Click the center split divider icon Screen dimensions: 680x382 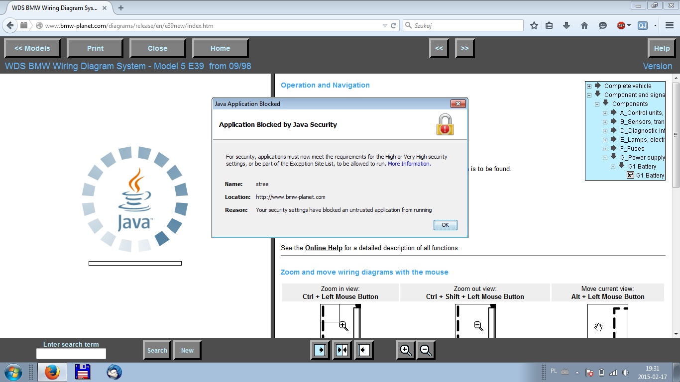[342, 350]
